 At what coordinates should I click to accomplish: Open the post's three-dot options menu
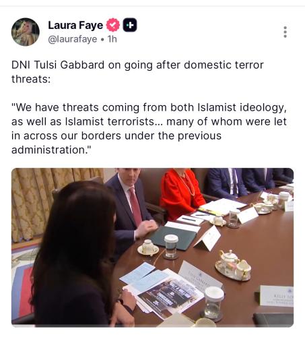(x=285, y=32)
